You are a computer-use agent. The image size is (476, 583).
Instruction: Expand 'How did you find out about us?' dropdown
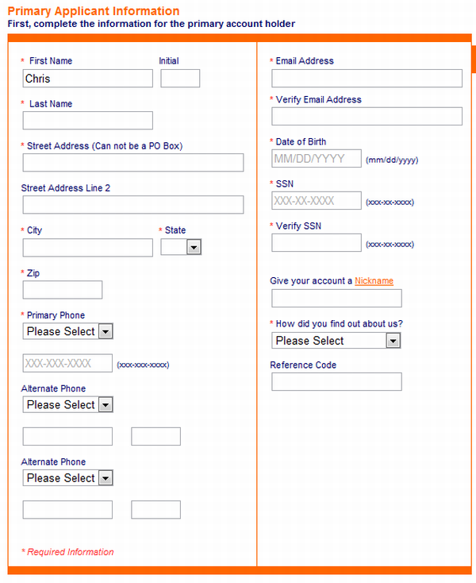click(336, 340)
